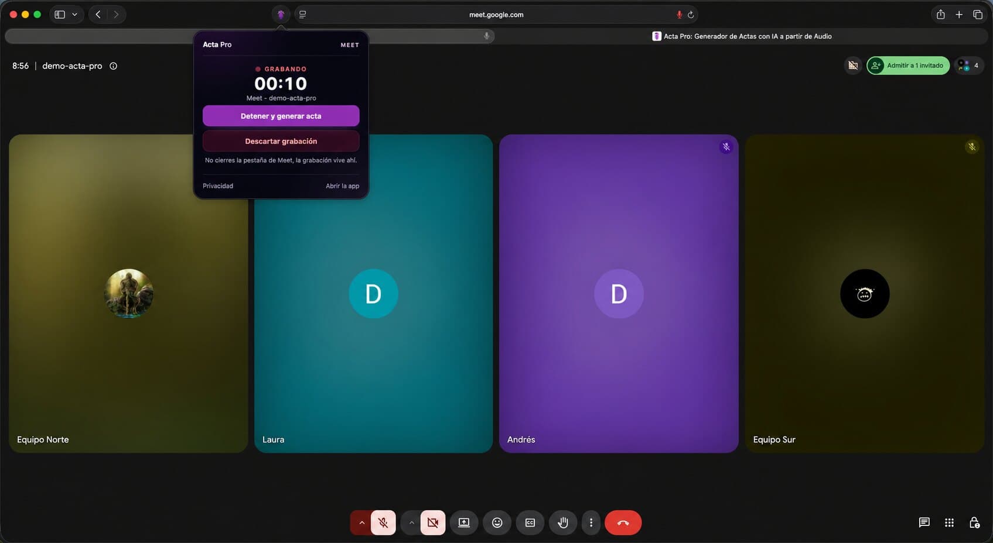The image size is (993, 543).
Task: Show the tab overview
Action: coord(978,15)
